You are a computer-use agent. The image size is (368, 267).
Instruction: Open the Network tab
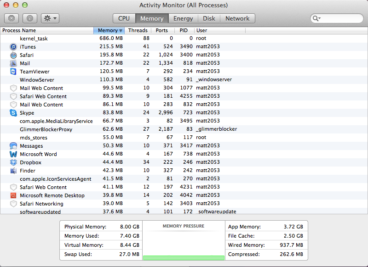(237, 18)
